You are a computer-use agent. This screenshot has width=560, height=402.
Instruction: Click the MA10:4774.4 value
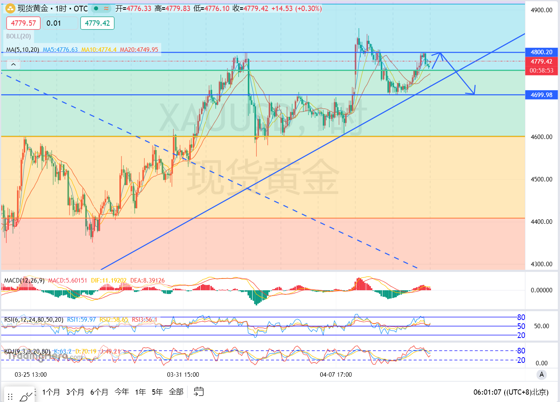pyautogui.click(x=99, y=50)
